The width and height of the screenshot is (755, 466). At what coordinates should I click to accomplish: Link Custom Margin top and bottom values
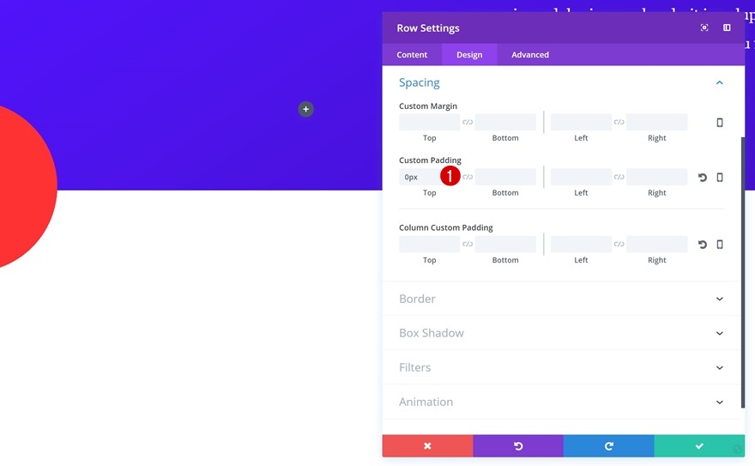[x=468, y=122]
